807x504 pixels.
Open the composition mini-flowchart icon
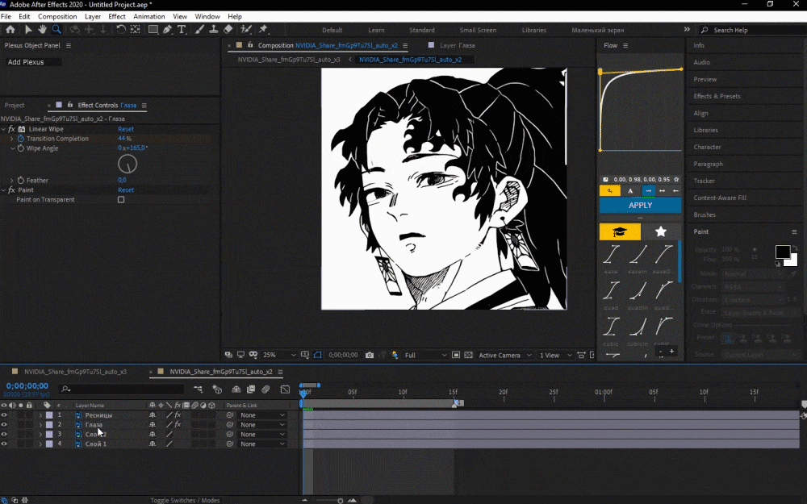click(199, 389)
